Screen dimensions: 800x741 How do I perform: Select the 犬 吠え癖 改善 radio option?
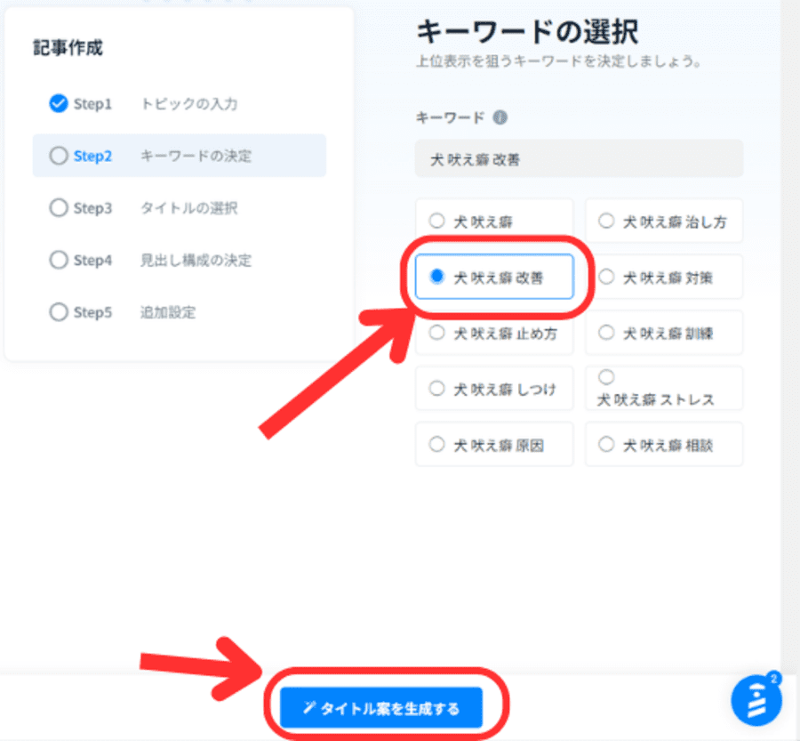(x=436, y=277)
